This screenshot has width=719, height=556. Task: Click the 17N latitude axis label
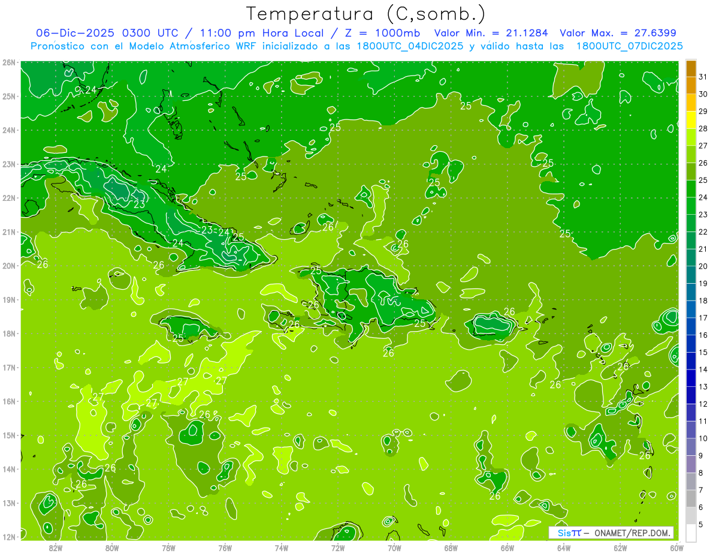[x=8, y=368]
